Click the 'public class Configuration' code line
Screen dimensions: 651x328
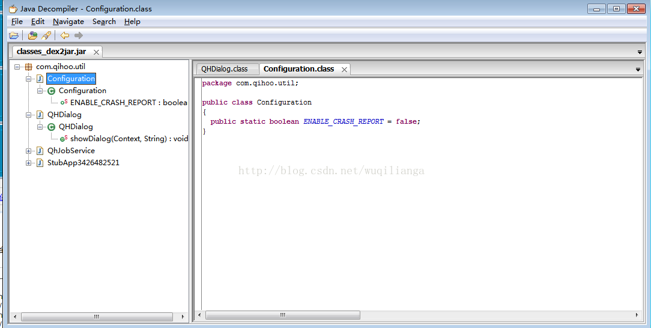pyautogui.click(x=256, y=102)
